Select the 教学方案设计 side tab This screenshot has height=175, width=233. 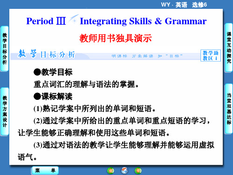[5, 112]
